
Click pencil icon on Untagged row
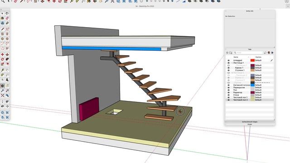pos(271,60)
